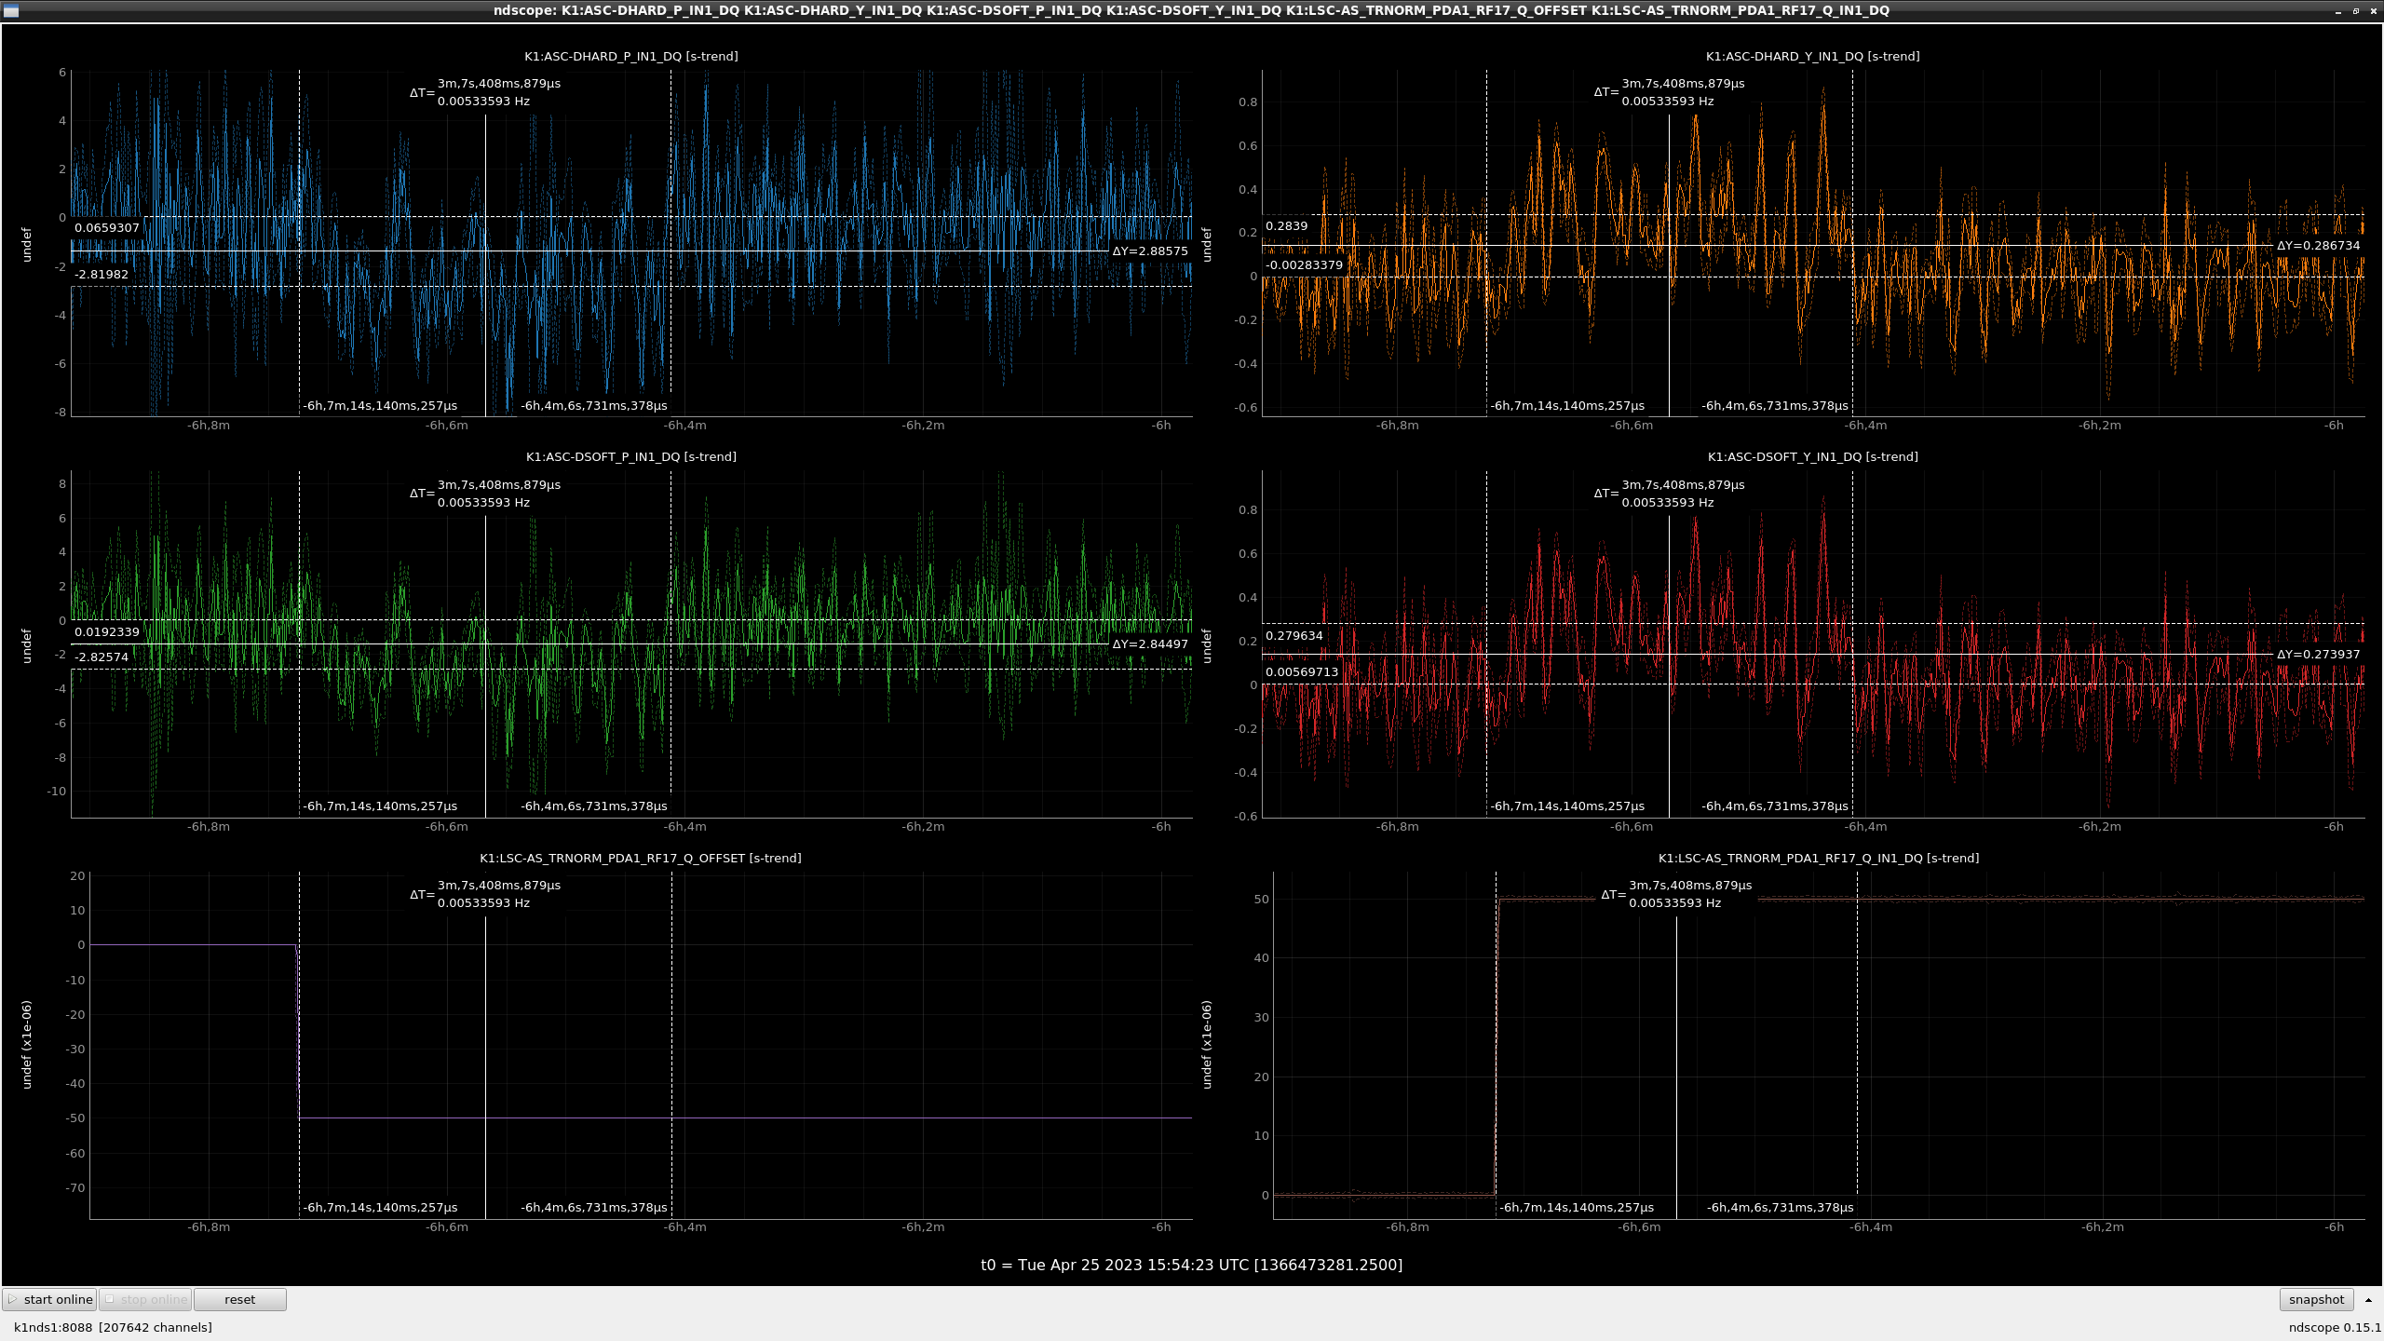Image resolution: width=2384 pixels, height=1341 pixels.
Task: Click the K1:ASC-DHARD_Y_IN1_DQ plot title
Action: 1812,56
